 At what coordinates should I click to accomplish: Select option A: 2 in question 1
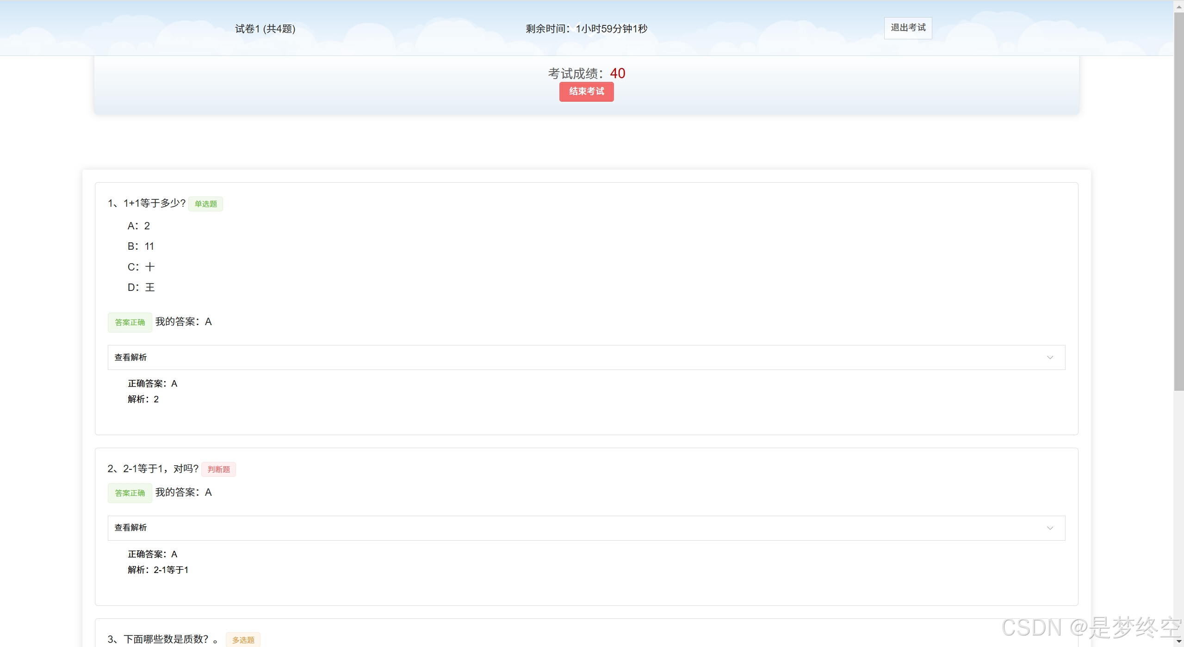139,226
